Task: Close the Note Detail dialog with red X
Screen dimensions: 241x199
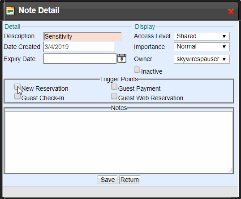Action: point(231,11)
